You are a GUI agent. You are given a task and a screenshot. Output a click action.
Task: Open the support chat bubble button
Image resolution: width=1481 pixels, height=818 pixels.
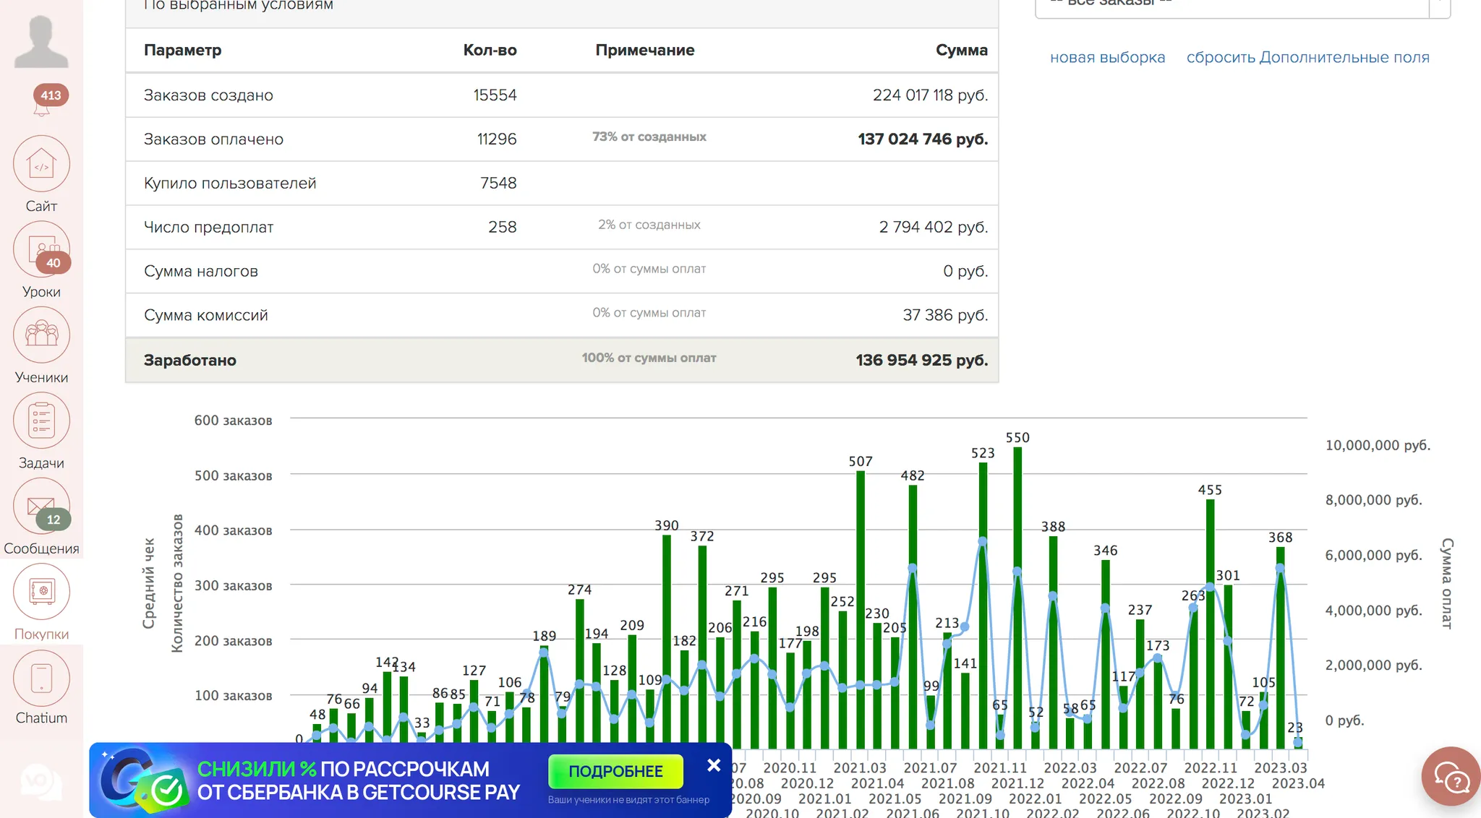coord(1451,777)
